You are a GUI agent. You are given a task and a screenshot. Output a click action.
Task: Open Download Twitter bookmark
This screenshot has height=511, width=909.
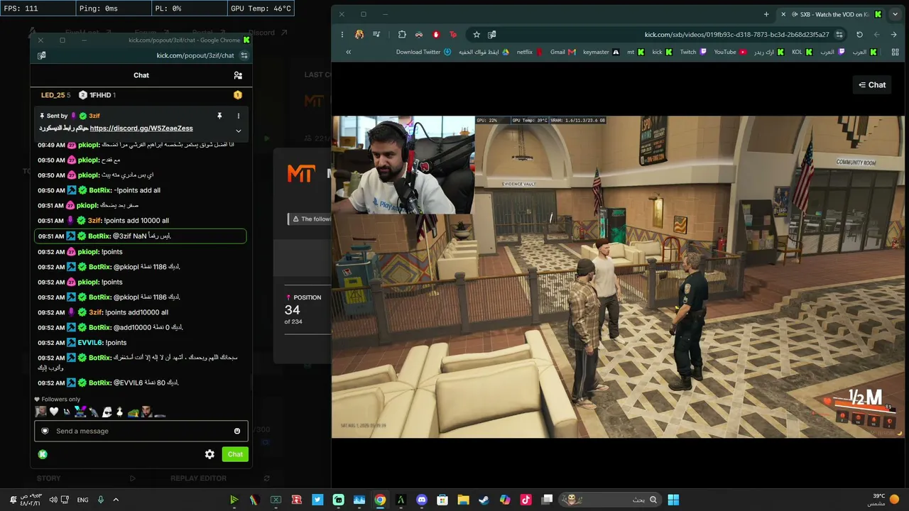[423, 52]
